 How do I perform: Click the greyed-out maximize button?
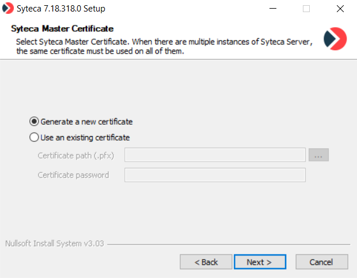306,9
